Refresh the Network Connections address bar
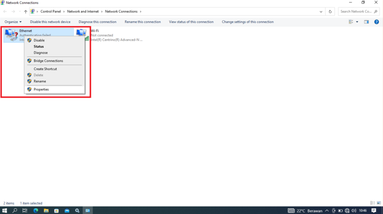Image resolution: width=383 pixels, height=214 pixels. pos(330,12)
